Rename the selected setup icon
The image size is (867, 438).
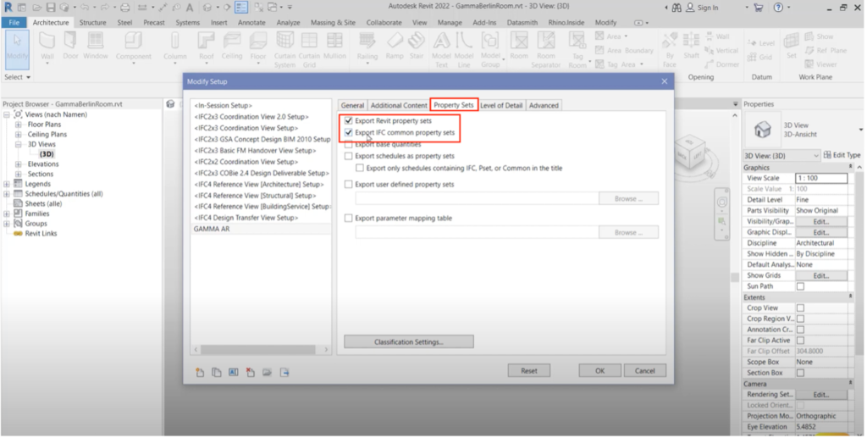coord(234,373)
